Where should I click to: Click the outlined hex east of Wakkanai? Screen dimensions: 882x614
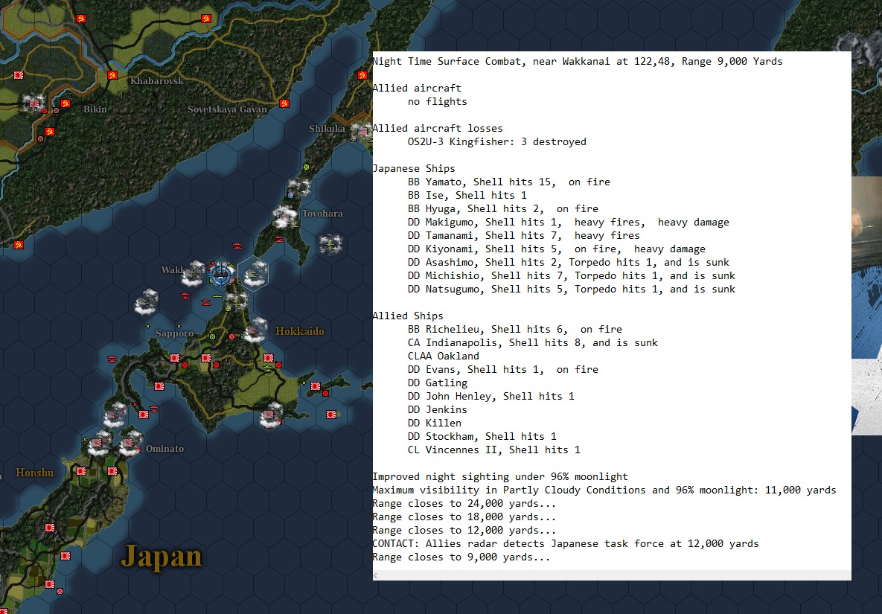point(253,273)
